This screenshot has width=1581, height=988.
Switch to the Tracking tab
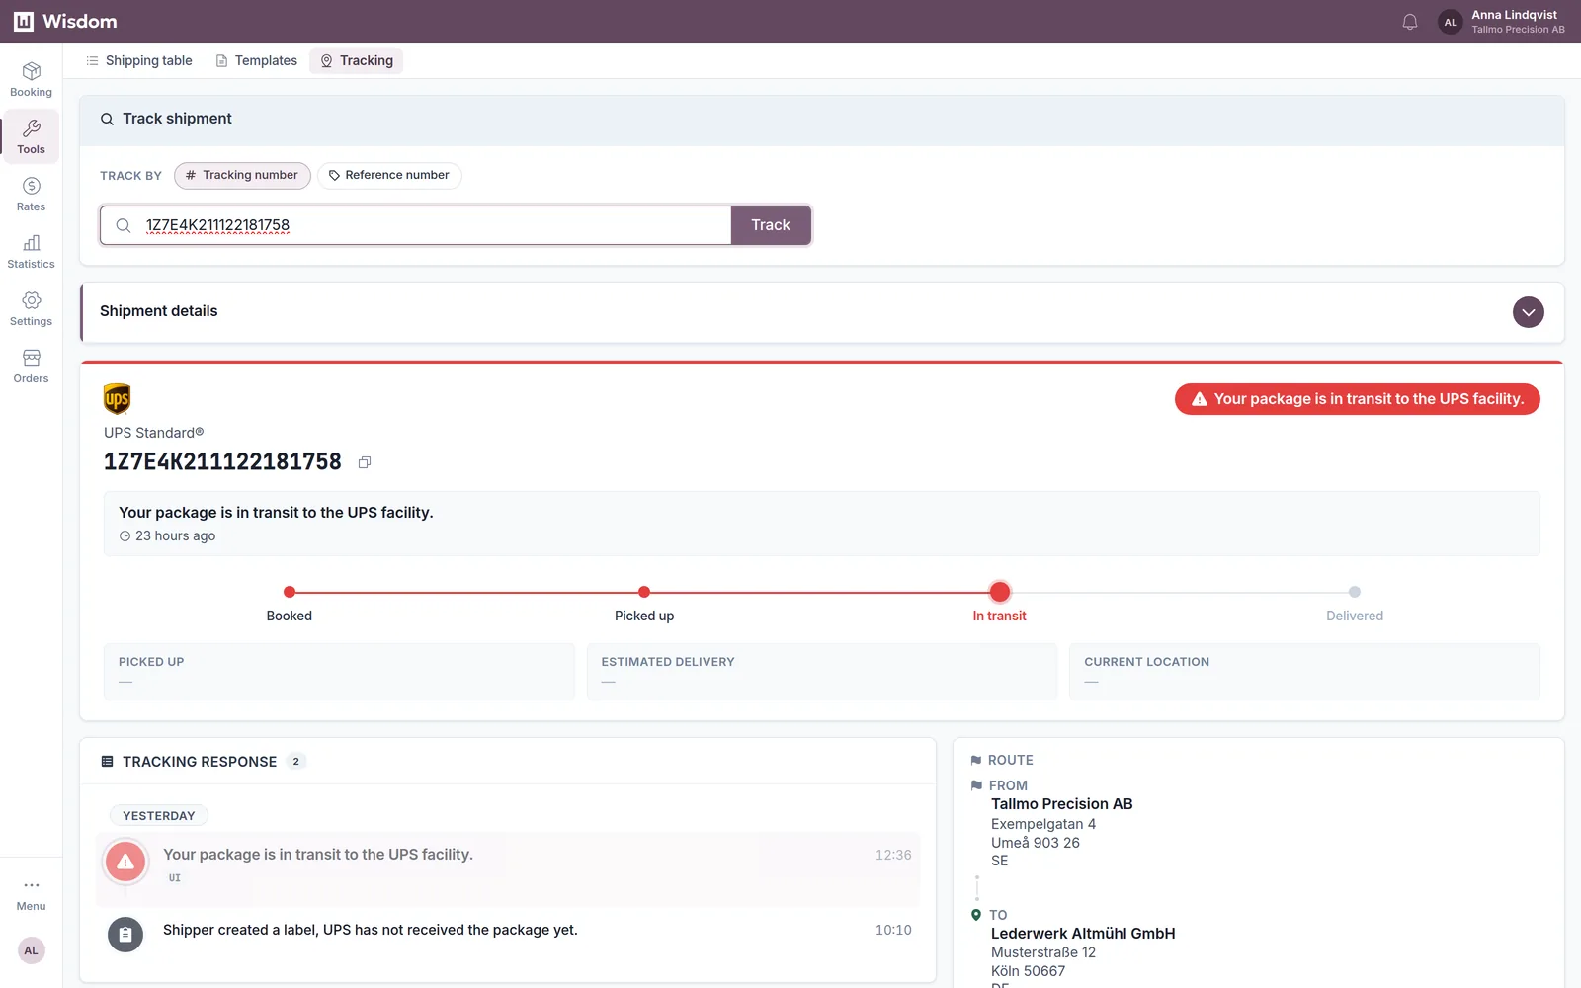[x=357, y=60]
